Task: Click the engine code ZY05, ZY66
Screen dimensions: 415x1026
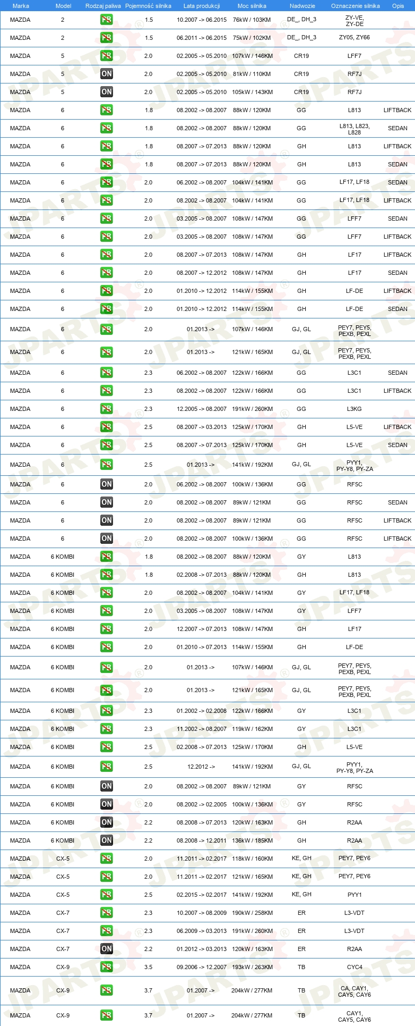Action: [355, 38]
